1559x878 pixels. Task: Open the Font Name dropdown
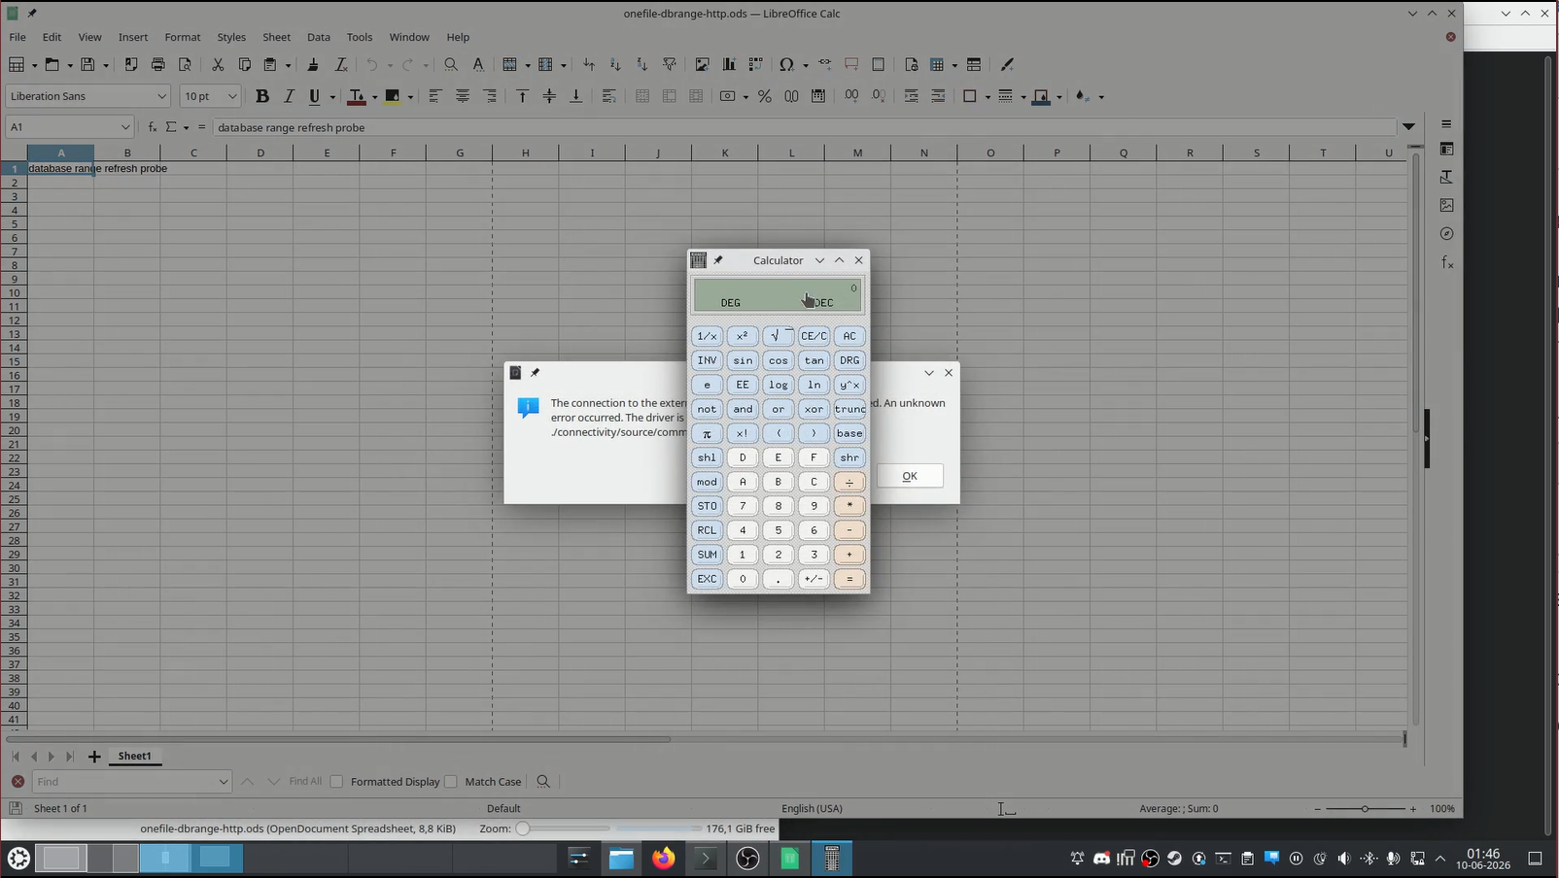point(161,96)
